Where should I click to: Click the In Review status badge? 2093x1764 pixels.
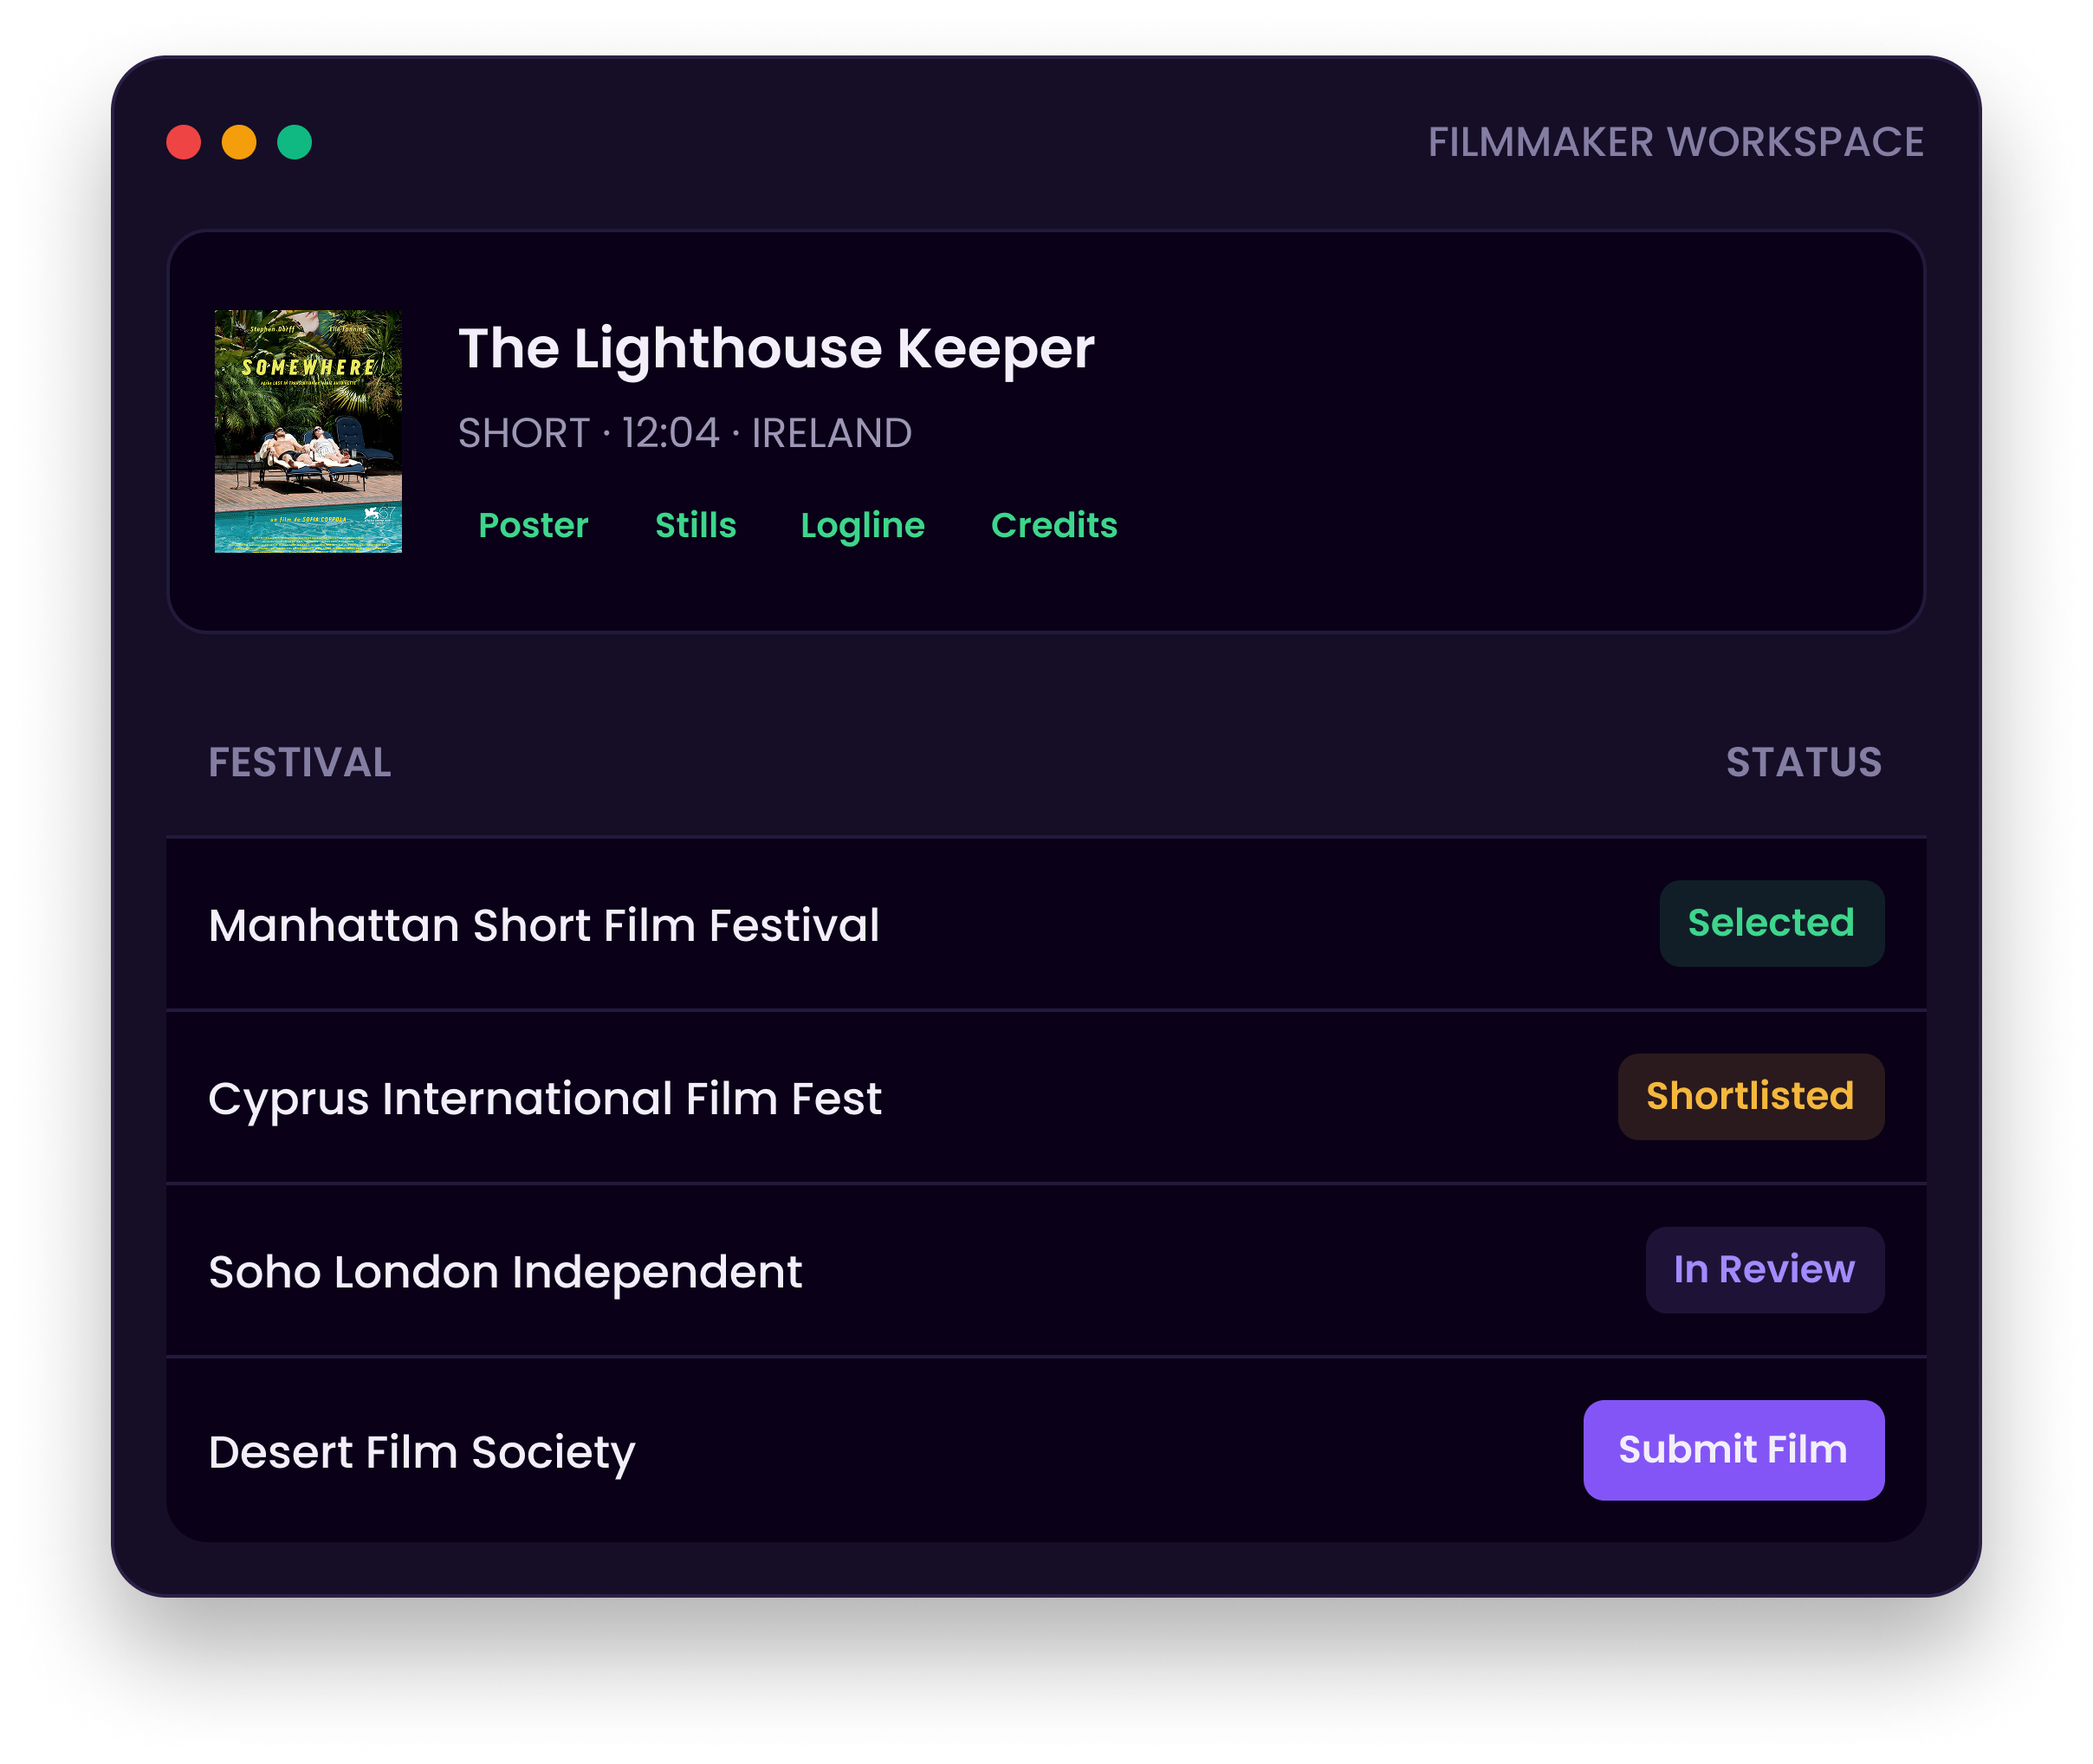tap(1765, 1269)
